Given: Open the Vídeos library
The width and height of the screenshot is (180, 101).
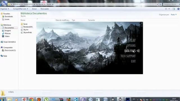Looking at the screenshot, I should pos(6,36).
